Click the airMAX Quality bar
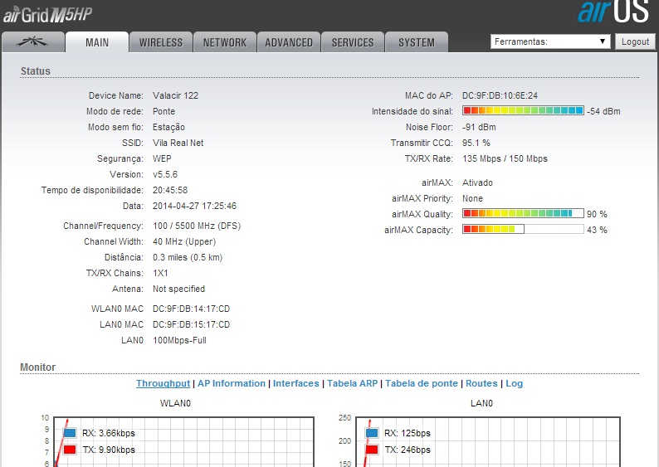This screenshot has height=467, width=659. tap(523, 213)
